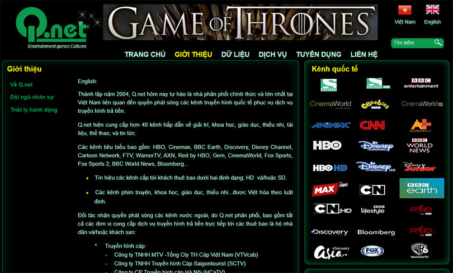Open the HBO channel logo
The width and height of the screenshot is (453, 273).
click(327, 146)
